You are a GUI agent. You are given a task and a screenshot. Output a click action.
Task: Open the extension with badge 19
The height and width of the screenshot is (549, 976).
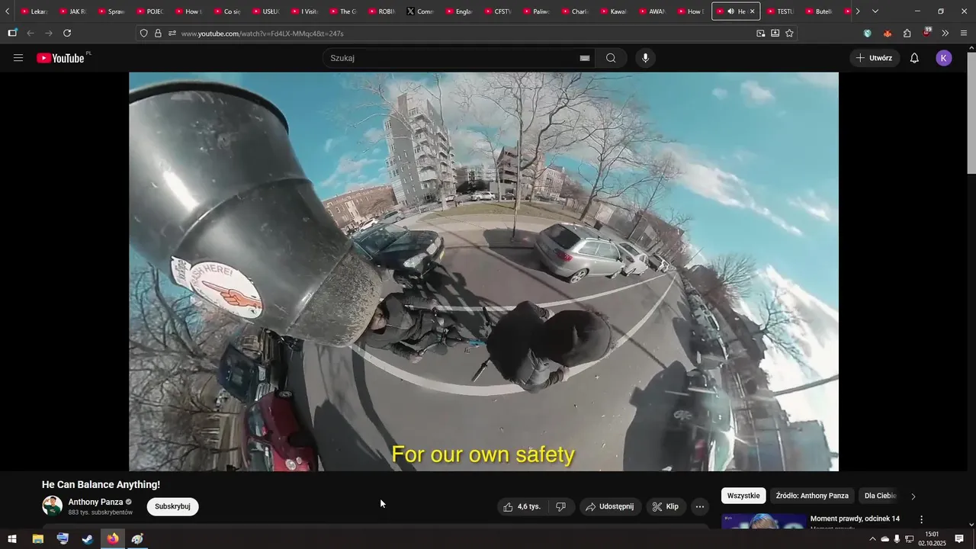(926, 33)
